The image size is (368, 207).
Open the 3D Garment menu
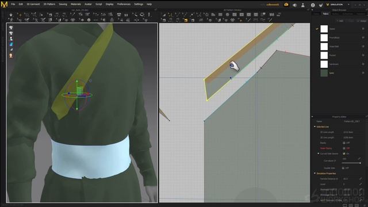[33, 4]
